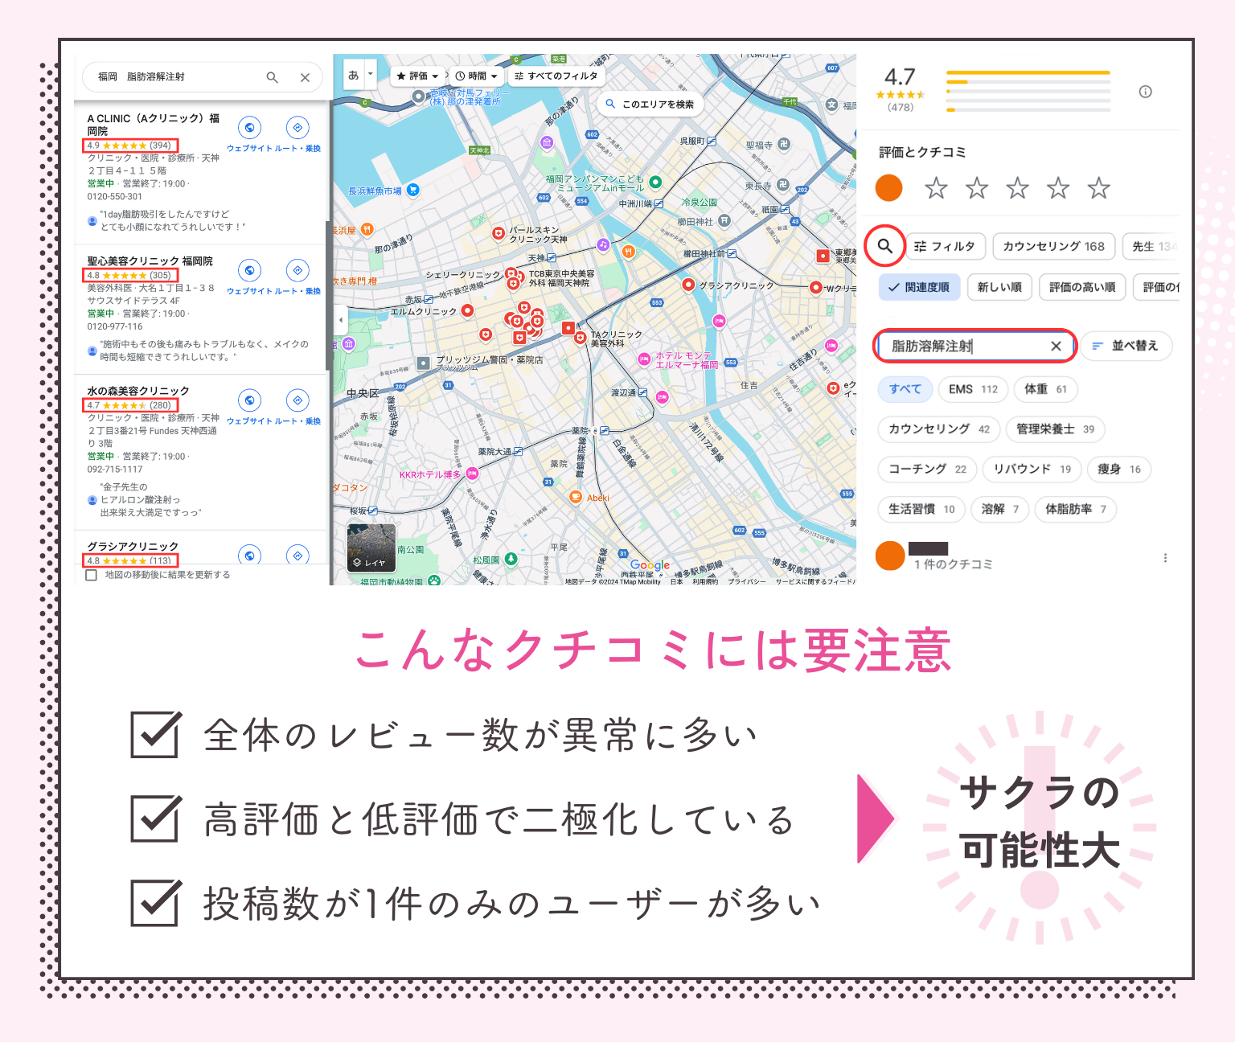Filter reviews by 管理栄養士 39
The width and height of the screenshot is (1235, 1042).
[1055, 429]
